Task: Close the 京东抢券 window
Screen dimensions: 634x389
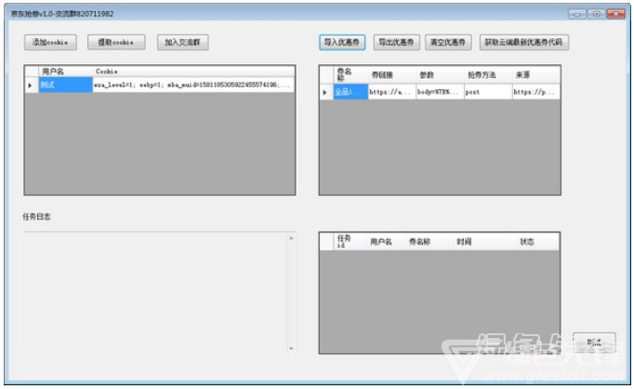Action: pos(615,14)
